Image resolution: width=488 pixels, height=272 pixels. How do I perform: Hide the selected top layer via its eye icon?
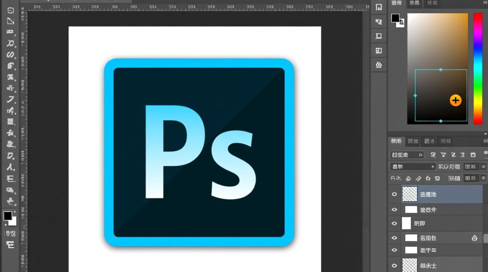394,194
